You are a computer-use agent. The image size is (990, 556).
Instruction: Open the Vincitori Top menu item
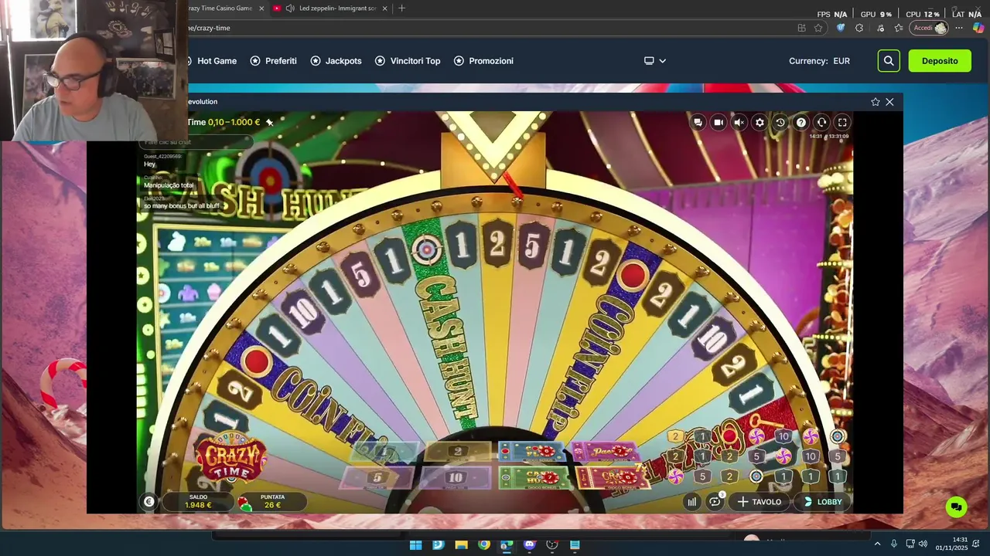[x=408, y=61]
